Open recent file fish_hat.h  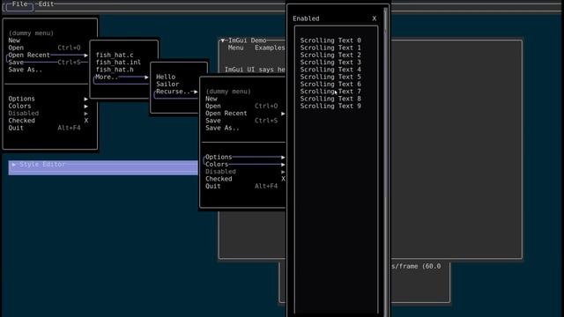[115, 70]
